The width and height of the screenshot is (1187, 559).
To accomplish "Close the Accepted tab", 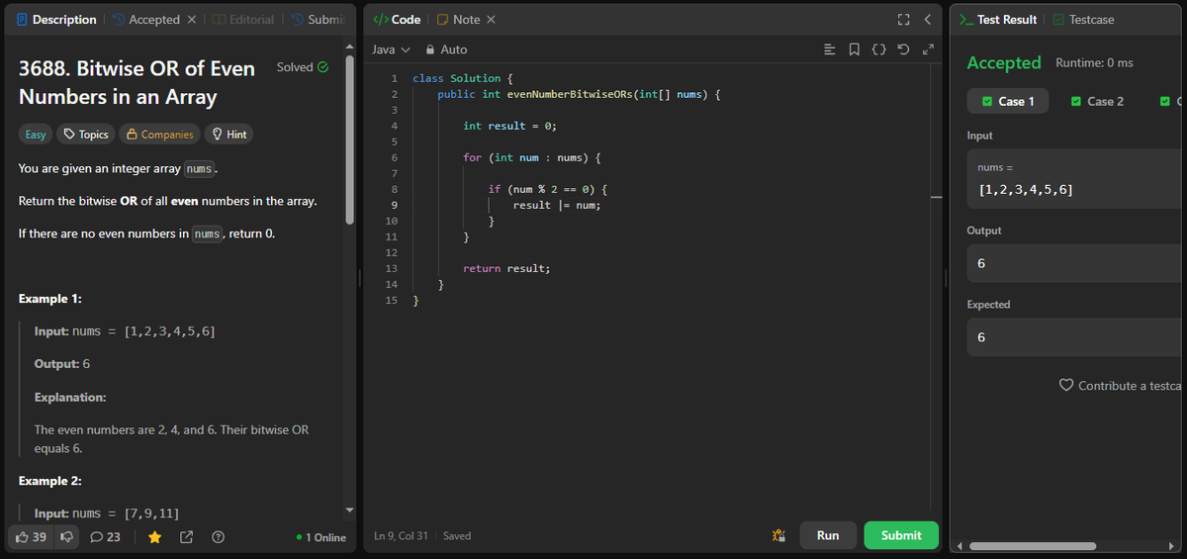I will (x=192, y=20).
